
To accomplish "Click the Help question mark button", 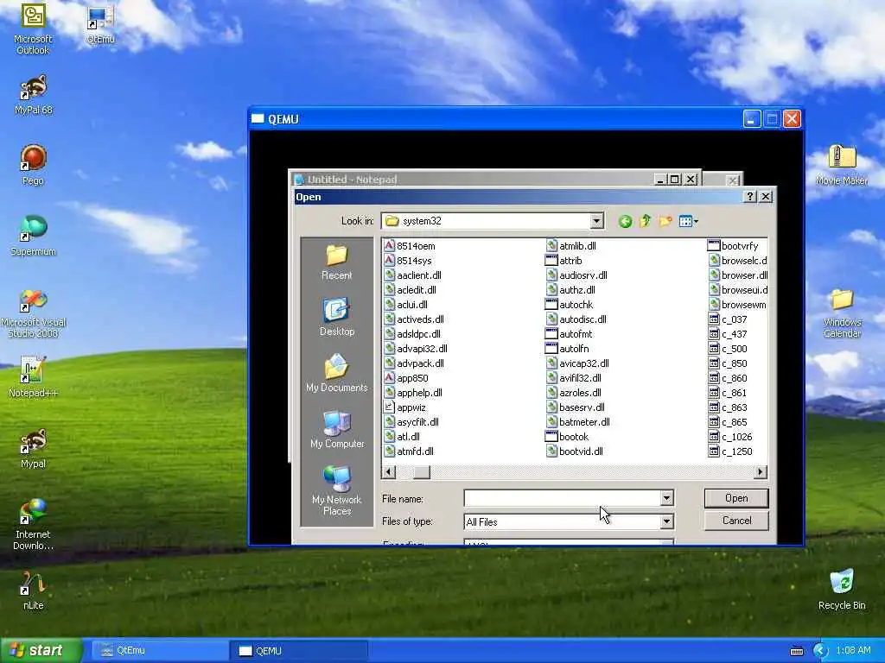I will point(749,196).
